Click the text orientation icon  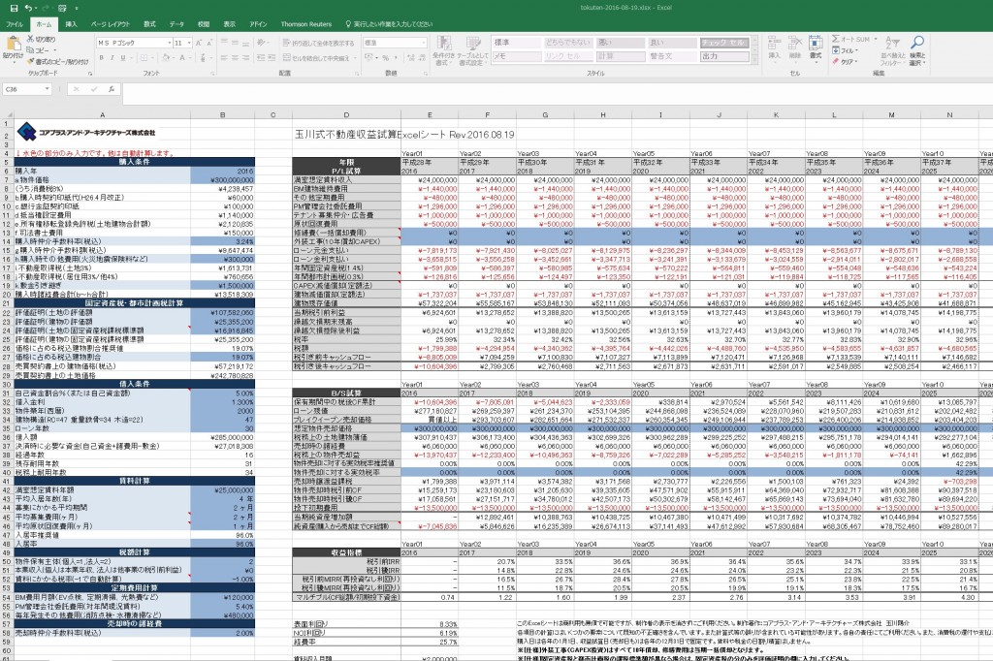[x=261, y=43]
